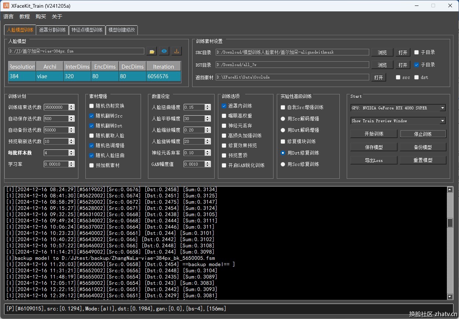Browse for the SRC目录 folder
Screen dimensions: 459x319
coord(382,52)
